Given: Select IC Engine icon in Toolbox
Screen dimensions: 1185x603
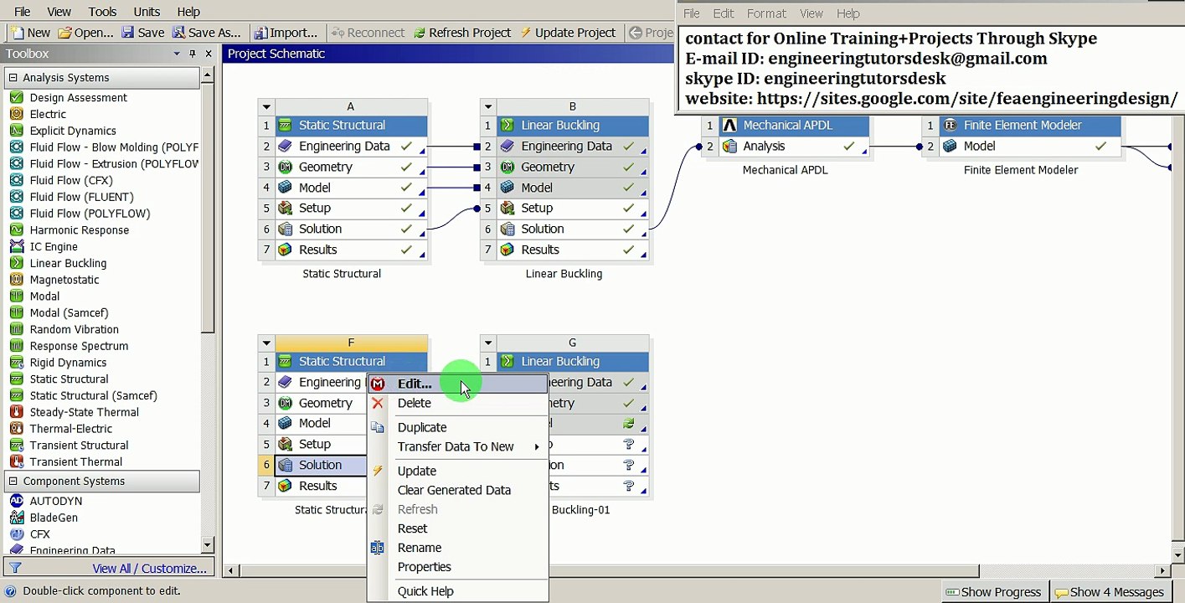Looking at the screenshot, I should [16, 246].
